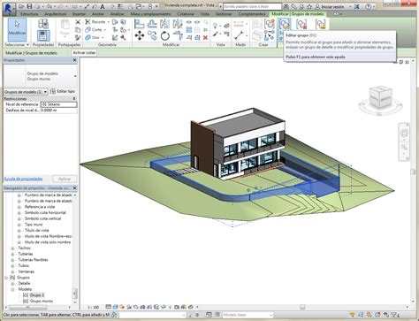This screenshot has height=321, width=419.
Task: Click the Nivel de referencia value field
Action: tap(58, 104)
